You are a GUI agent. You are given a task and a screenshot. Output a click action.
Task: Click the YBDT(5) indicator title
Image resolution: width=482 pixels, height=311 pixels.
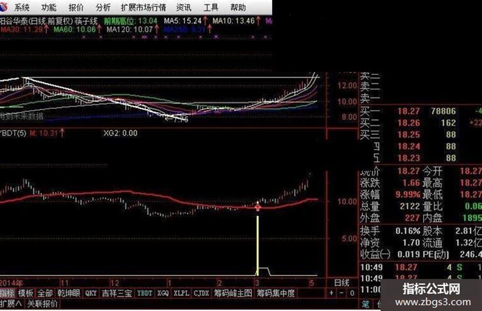[13, 133]
